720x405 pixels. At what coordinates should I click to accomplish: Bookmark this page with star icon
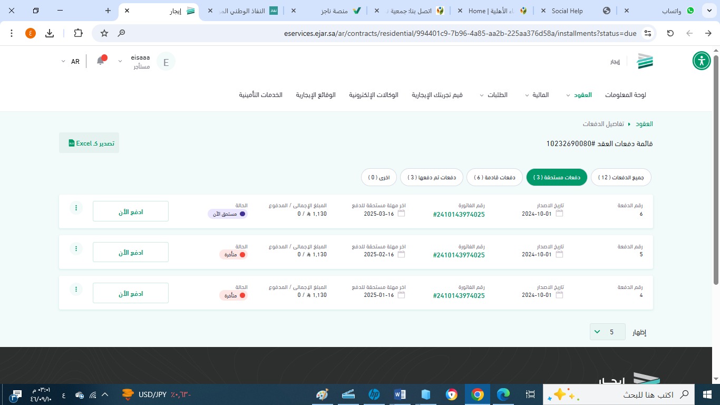(104, 33)
